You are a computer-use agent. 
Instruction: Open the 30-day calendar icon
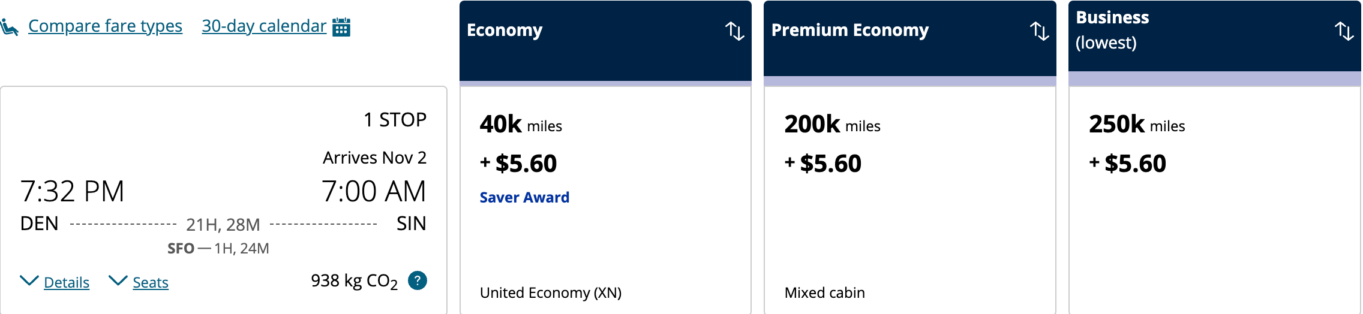pyautogui.click(x=341, y=27)
